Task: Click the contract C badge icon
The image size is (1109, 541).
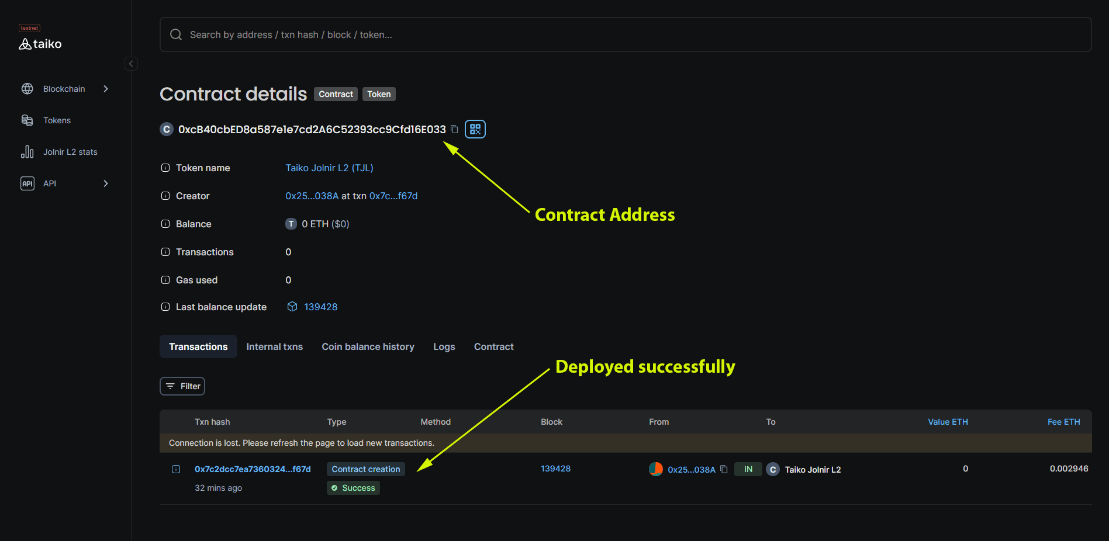Action: tap(167, 129)
